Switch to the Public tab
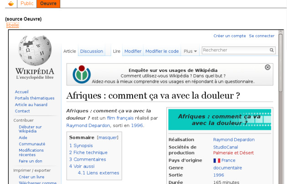This screenshot has width=287, height=184. (27, 4)
